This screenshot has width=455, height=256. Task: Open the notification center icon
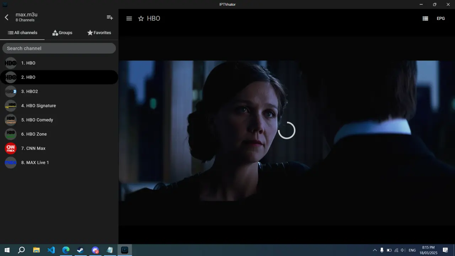(x=445, y=250)
